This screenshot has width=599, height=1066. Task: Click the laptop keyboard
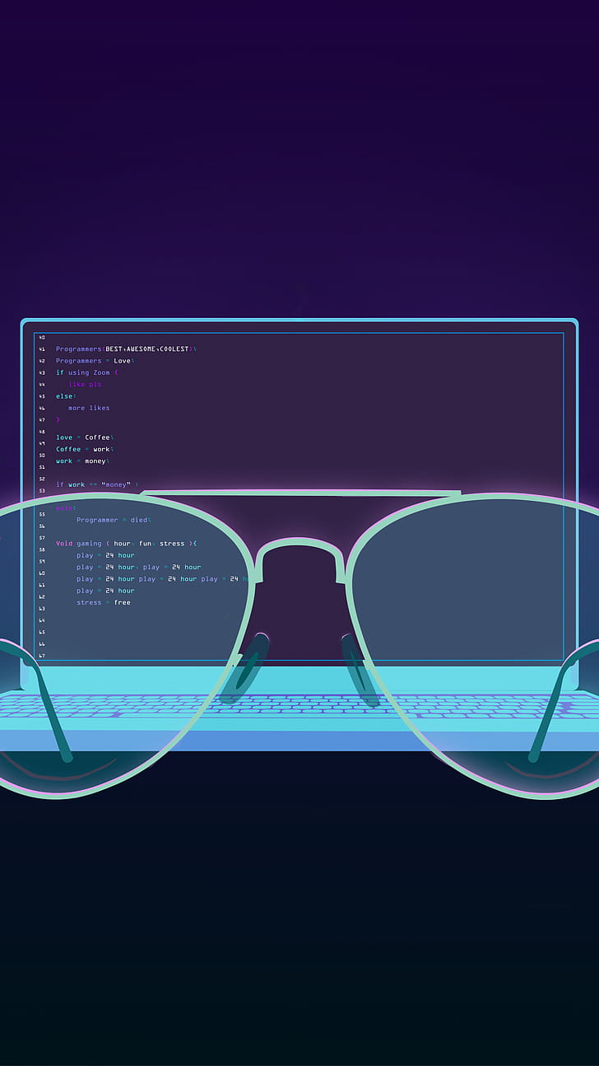(299, 706)
